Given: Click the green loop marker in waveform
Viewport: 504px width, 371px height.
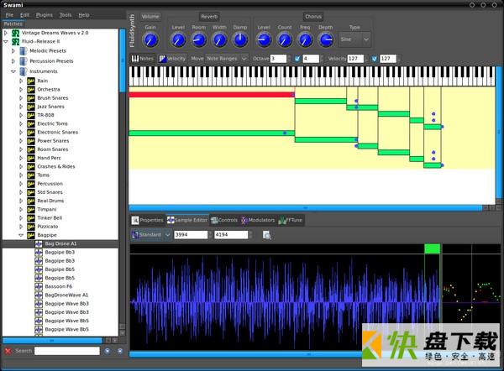Looking at the screenshot, I should [x=433, y=249].
